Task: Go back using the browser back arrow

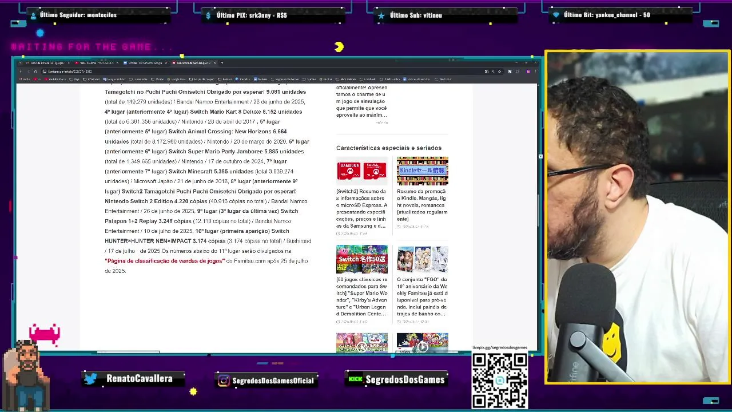Action: [21, 72]
